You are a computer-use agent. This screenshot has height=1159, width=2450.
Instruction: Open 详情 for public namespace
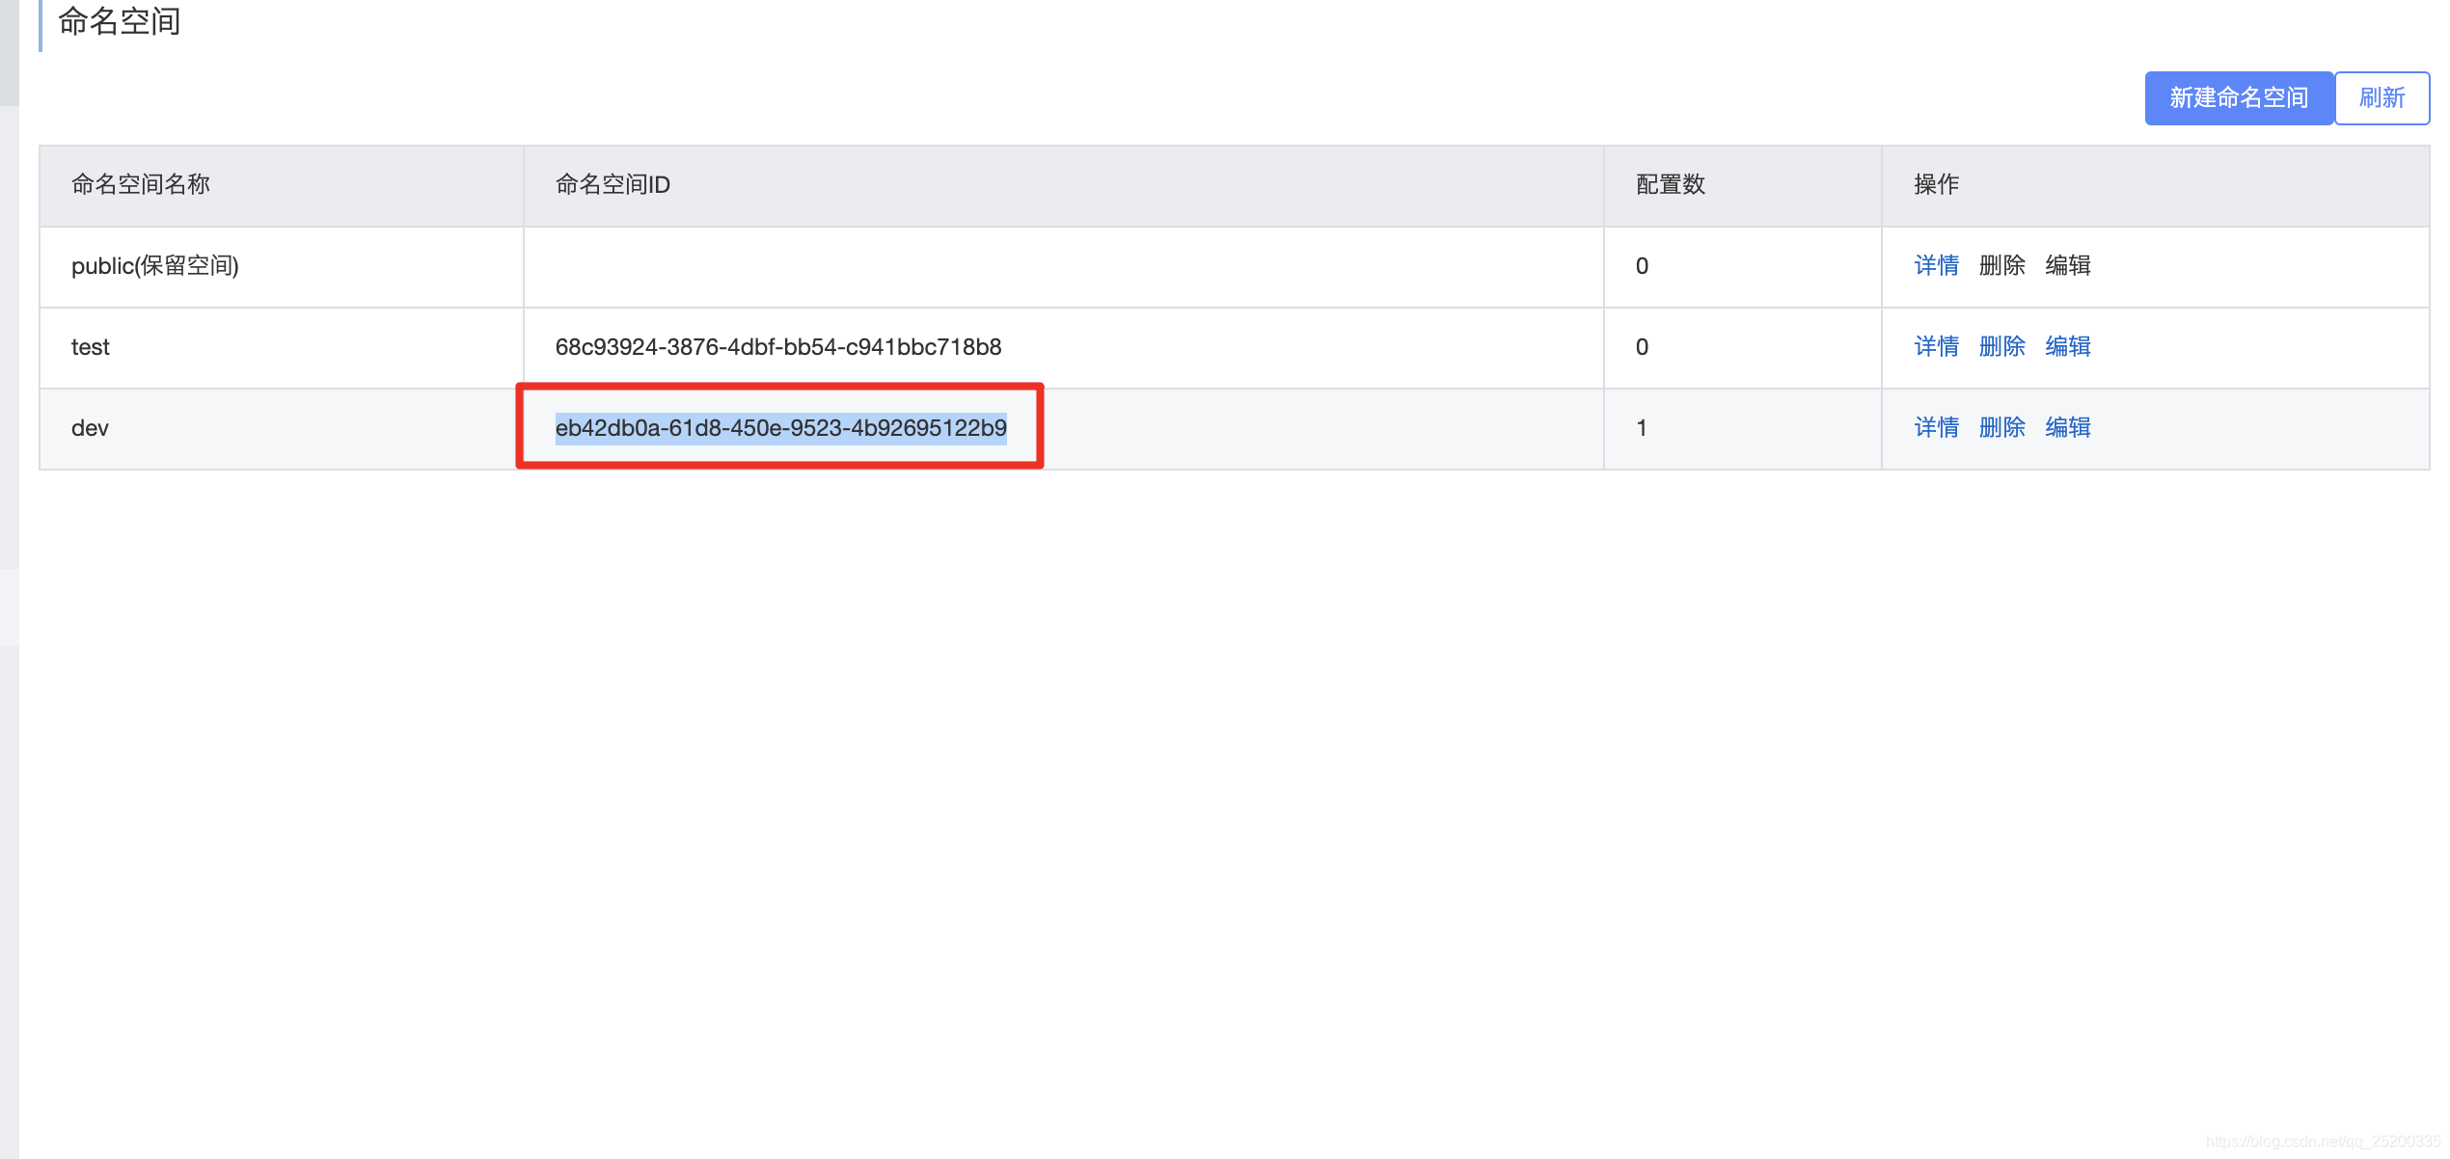[1936, 266]
